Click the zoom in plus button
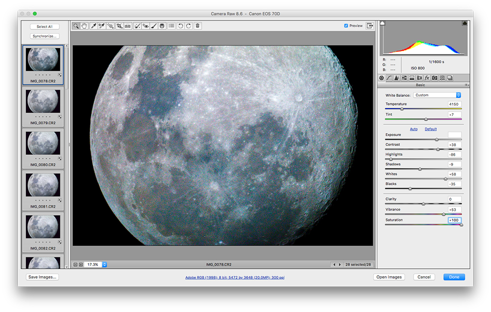The image size is (491, 312). click(81, 265)
